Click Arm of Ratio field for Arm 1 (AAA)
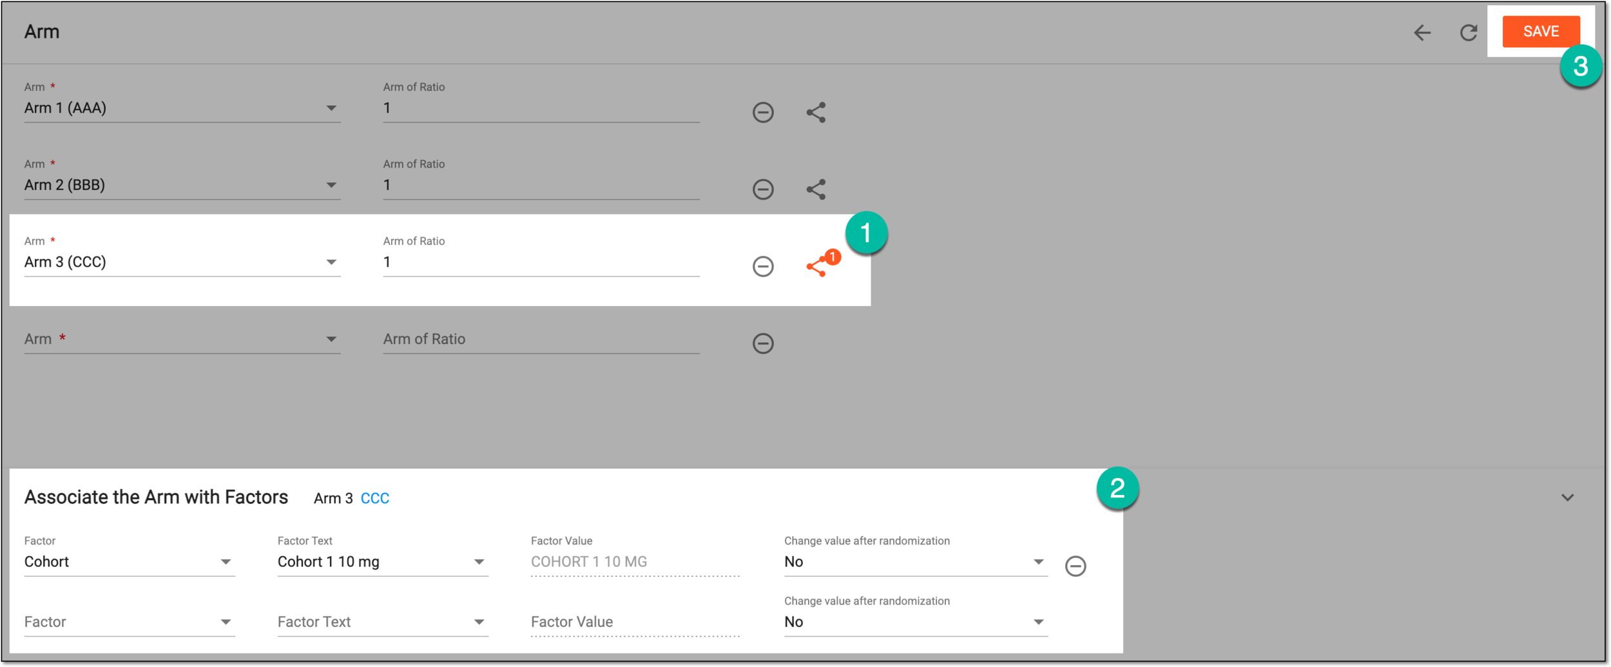This screenshot has height=667, width=1611. pyautogui.click(x=541, y=108)
